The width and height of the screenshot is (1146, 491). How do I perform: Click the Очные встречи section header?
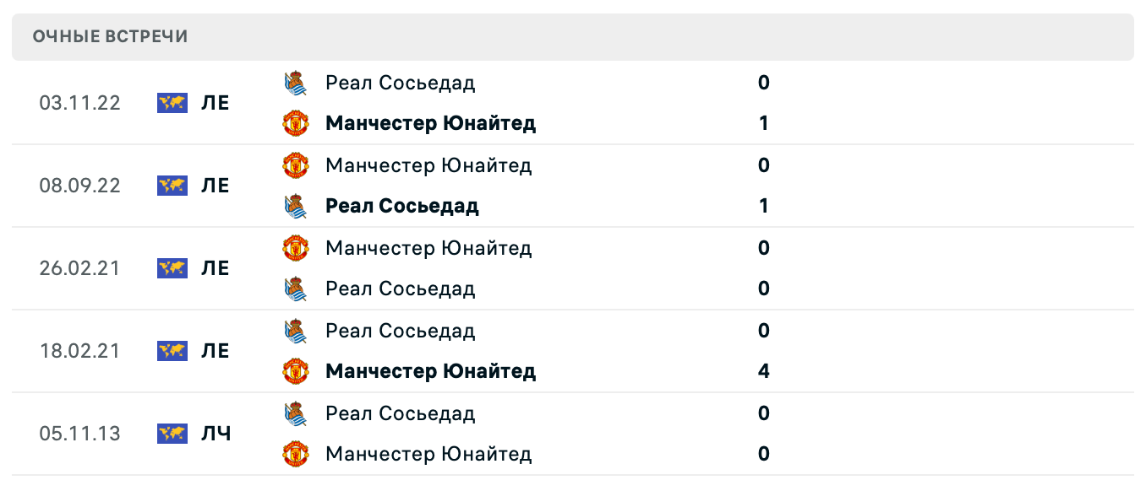(110, 37)
